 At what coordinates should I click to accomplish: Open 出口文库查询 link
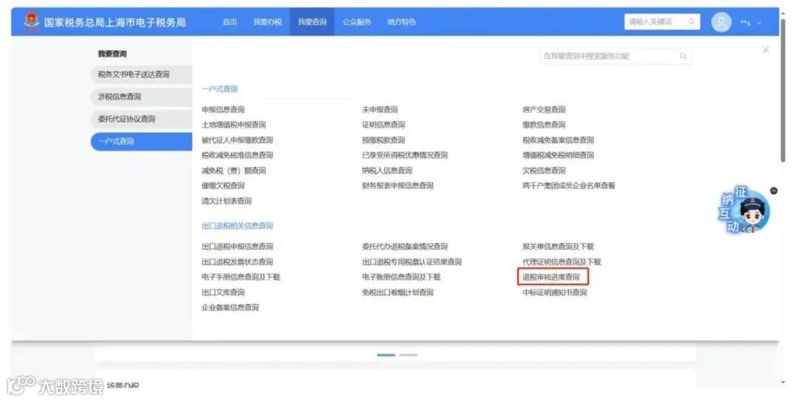(223, 292)
